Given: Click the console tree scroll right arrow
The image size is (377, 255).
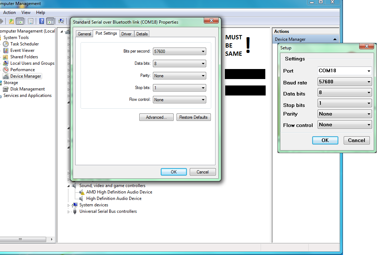Looking at the screenshot, I should click(x=52, y=239).
